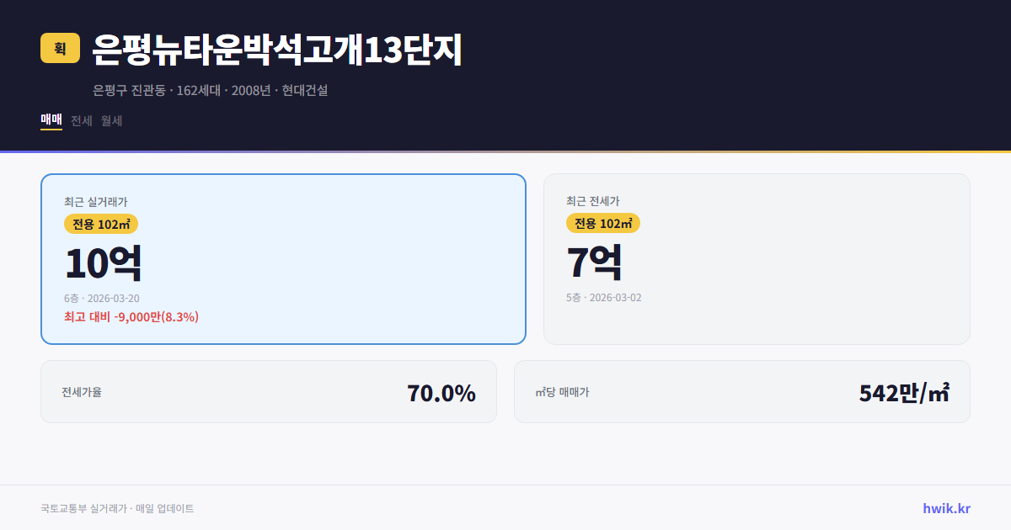The width and height of the screenshot is (1011, 530).
Task: Click the 10억 sale price
Action: point(104,262)
